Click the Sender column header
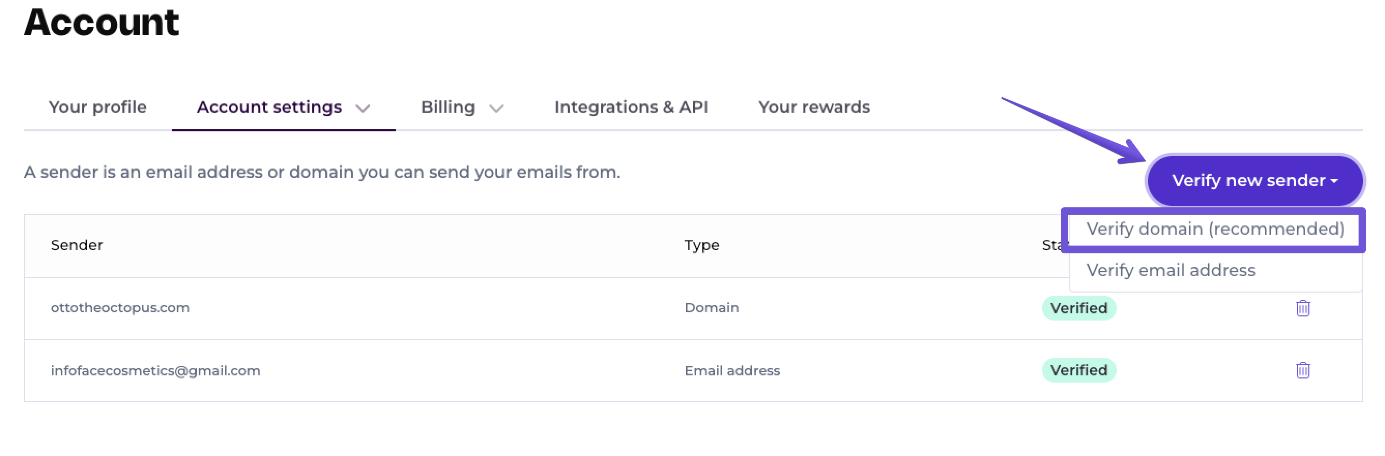 (76, 245)
